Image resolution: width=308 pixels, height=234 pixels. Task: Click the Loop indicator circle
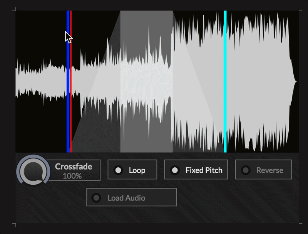119,170
